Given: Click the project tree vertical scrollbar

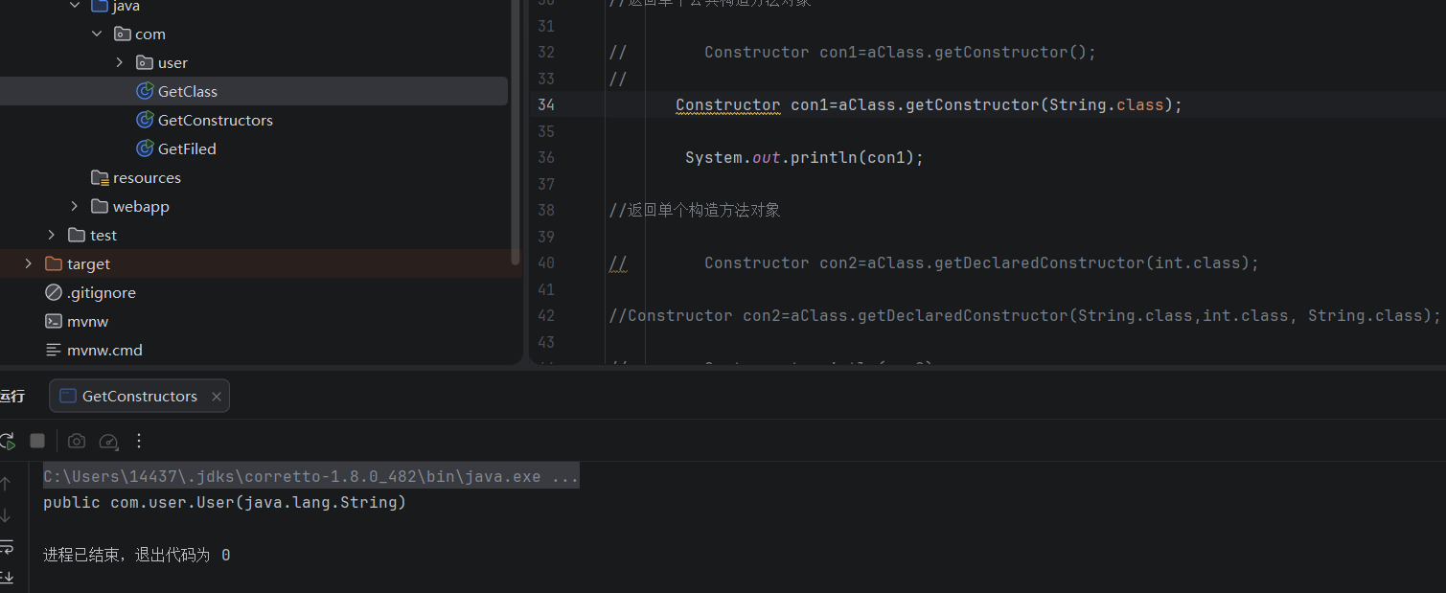Looking at the screenshot, I should pos(516,134).
